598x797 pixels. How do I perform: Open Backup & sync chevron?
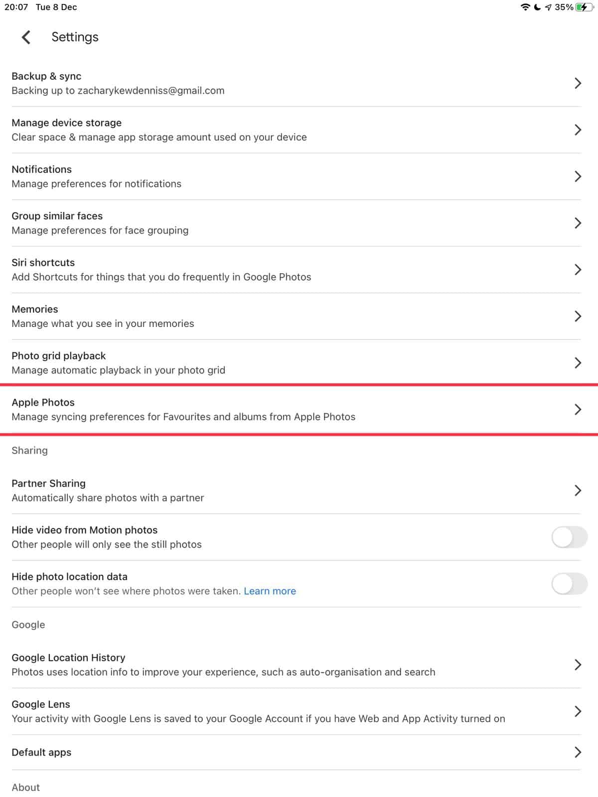coord(578,83)
